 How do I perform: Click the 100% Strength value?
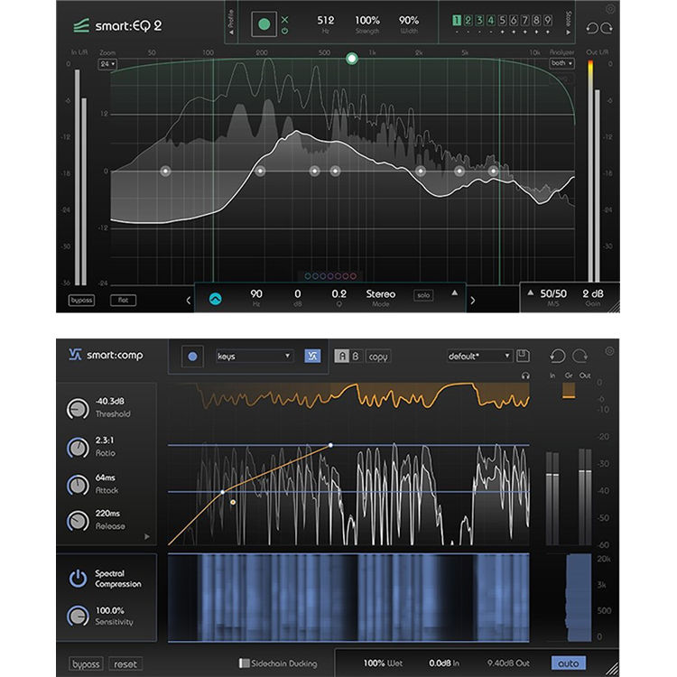point(367,20)
